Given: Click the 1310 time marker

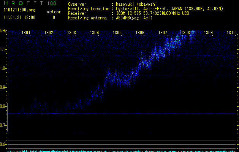Looking at the screenshot, I should point(231,32).
